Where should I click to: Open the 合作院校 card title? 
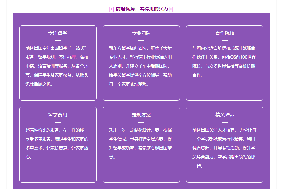[225, 33]
